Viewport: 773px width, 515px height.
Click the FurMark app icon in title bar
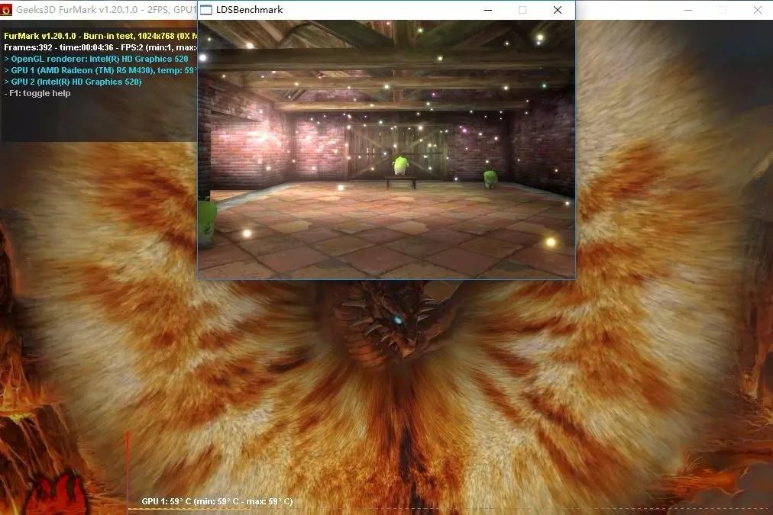(8, 10)
